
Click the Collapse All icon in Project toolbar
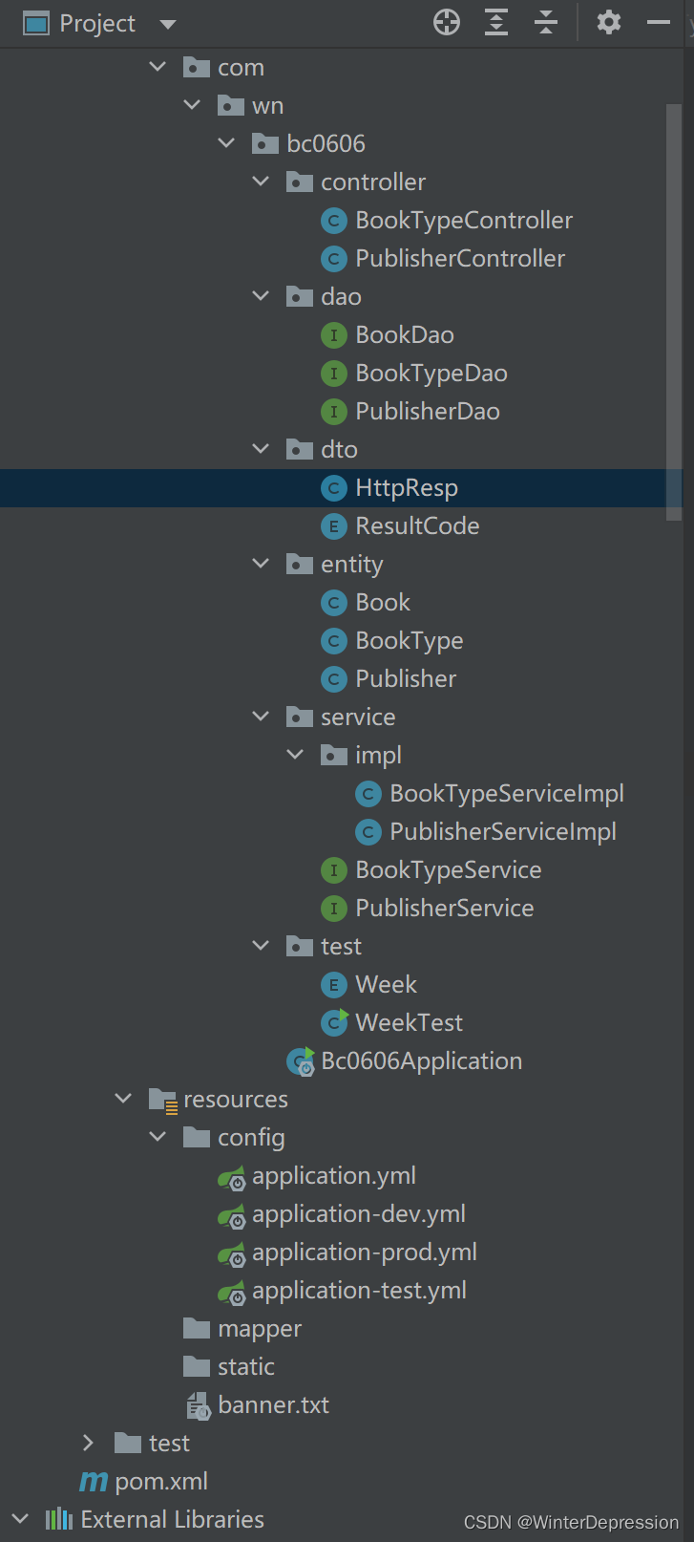click(x=545, y=21)
